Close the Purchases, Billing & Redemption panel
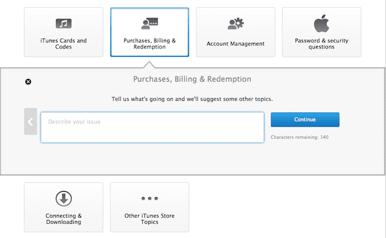 coord(28,82)
